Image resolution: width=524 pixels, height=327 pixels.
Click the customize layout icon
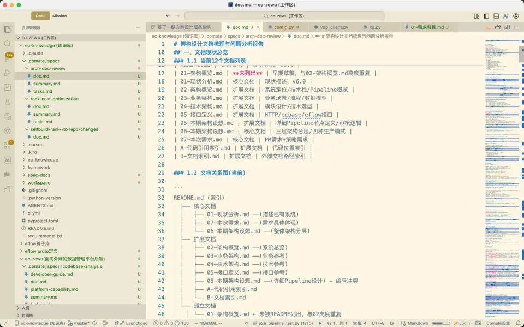click(477, 16)
